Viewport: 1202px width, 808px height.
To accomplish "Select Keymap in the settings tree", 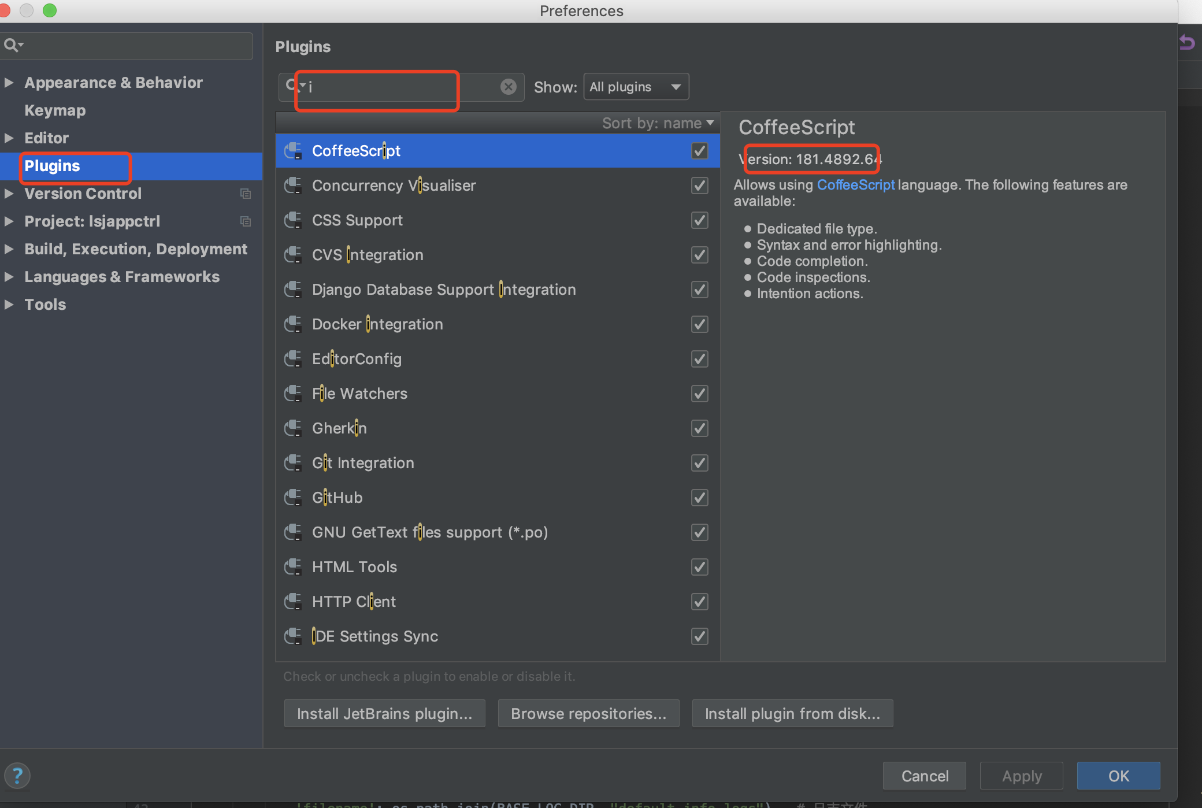I will click(x=55, y=110).
